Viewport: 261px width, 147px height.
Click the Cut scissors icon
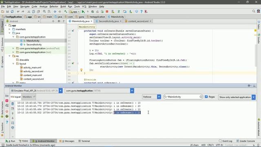coord(29,11)
